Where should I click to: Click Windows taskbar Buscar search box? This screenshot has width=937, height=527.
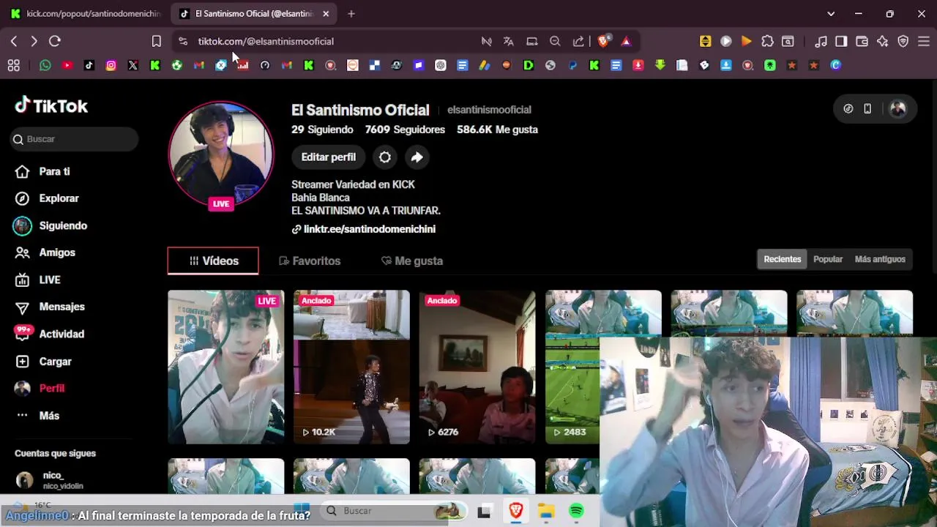coord(393,511)
